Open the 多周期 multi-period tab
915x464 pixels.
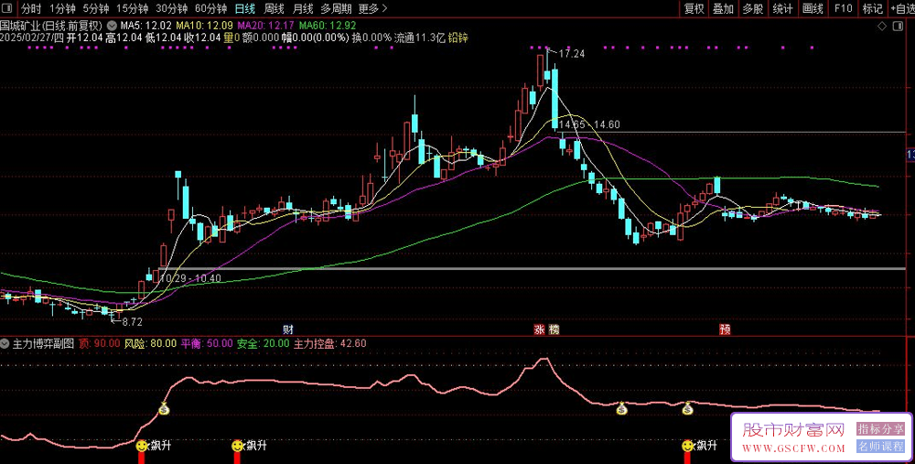point(336,9)
